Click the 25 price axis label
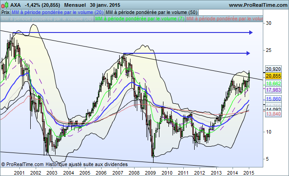 click(x=269, y=50)
